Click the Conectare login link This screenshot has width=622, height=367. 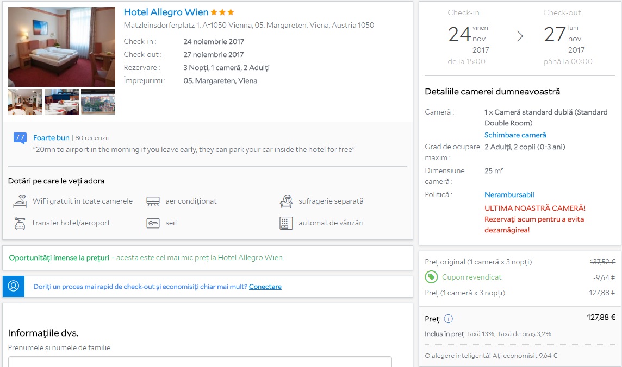pyautogui.click(x=265, y=287)
